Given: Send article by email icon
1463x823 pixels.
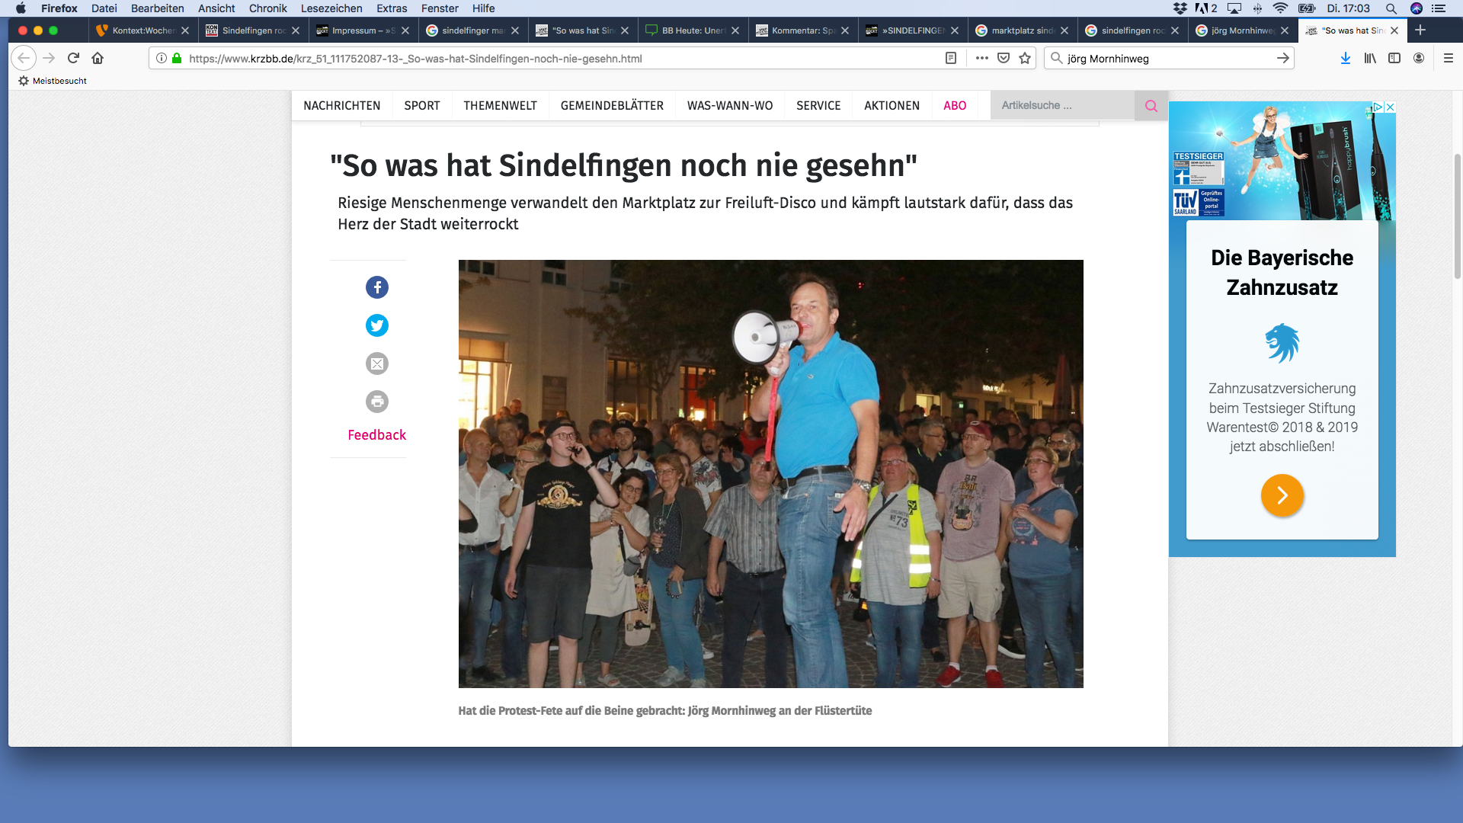Looking at the screenshot, I should (377, 363).
